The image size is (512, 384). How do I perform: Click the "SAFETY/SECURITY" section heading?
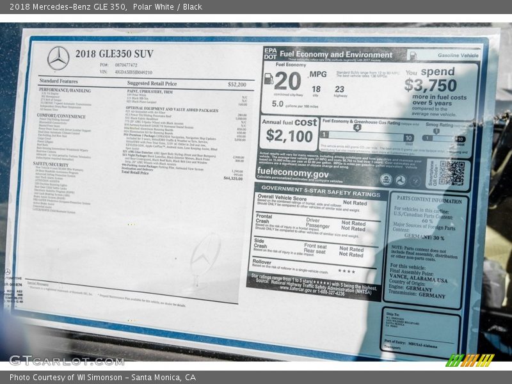51,164
